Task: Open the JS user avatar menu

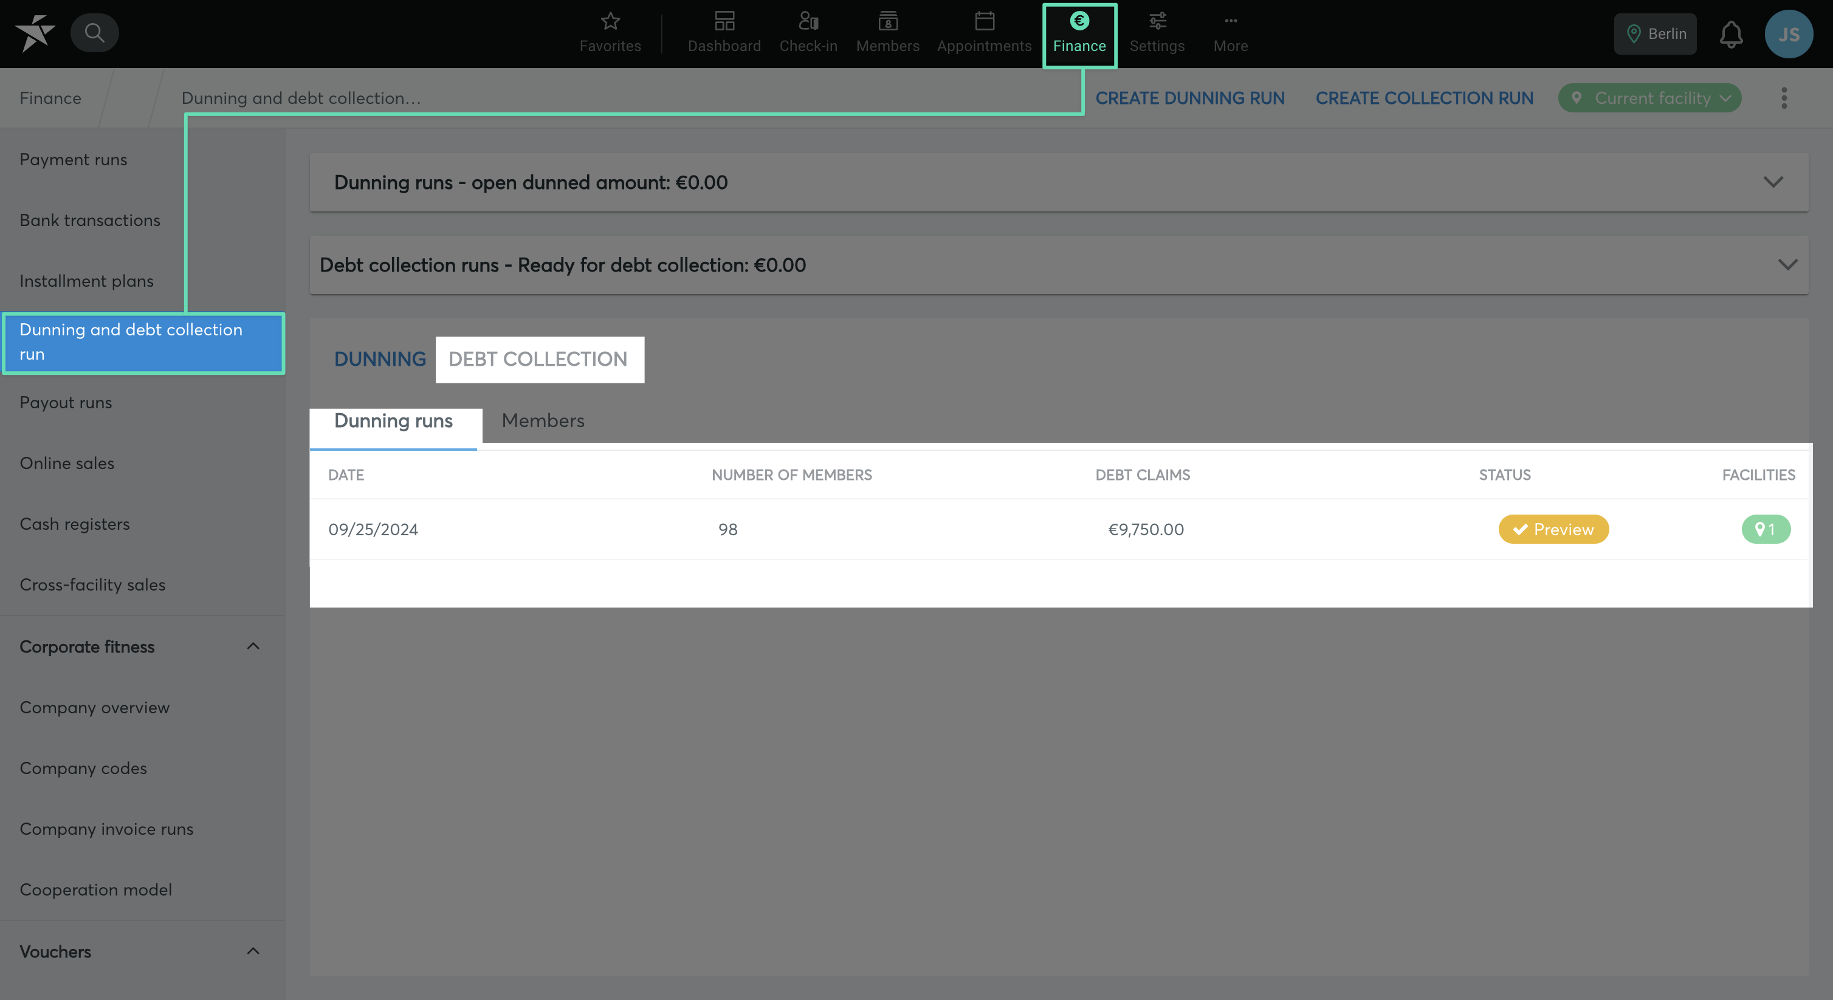Action: coord(1788,33)
